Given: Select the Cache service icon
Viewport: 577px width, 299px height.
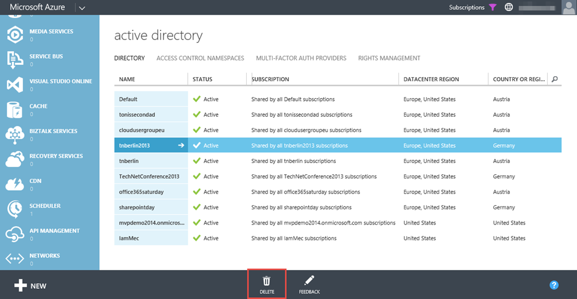Looking at the screenshot, I should (15, 109).
